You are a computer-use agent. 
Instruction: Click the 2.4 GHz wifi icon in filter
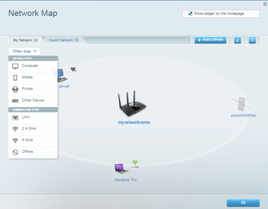click(x=15, y=129)
